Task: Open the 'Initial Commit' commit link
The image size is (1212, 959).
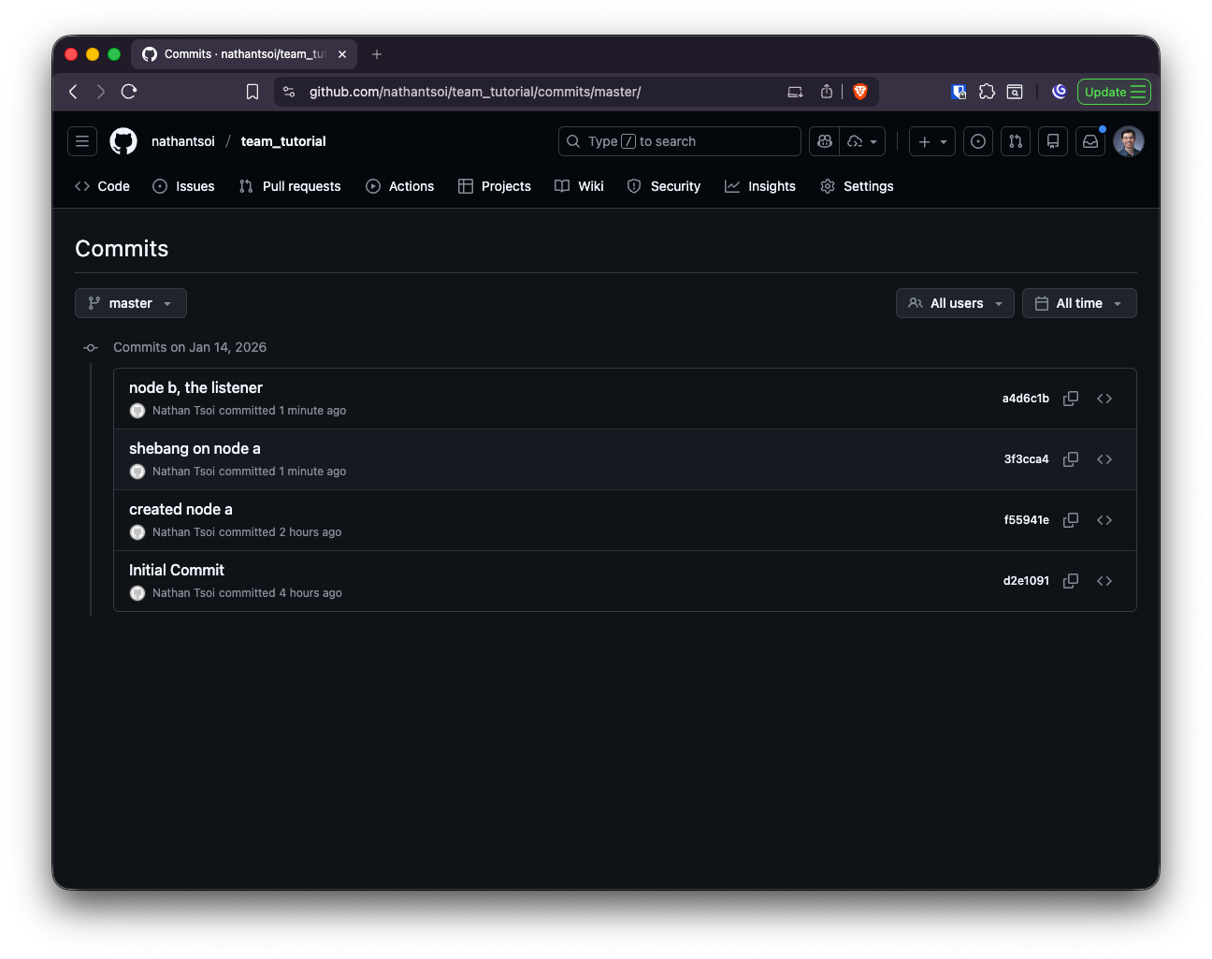Action: pyautogui.click(x=177, y=570)
